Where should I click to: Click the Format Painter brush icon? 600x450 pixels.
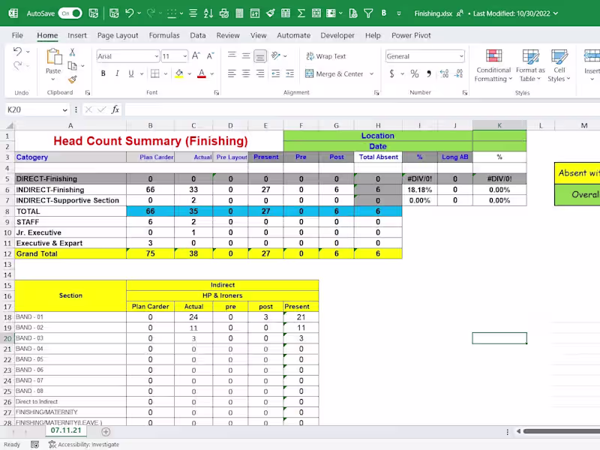(73, 79)
